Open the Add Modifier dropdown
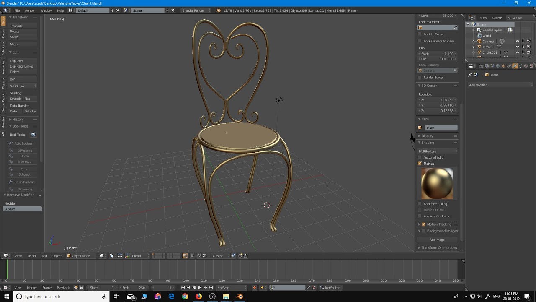Image resolution: width=536 pixels, height=302 pixels. [x=500, y=85]
